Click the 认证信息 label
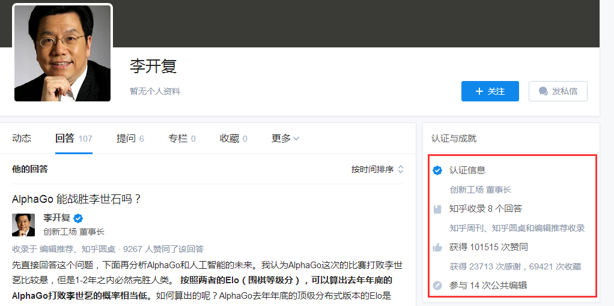The height and width of the screenshot is (306, 614). 467,170
